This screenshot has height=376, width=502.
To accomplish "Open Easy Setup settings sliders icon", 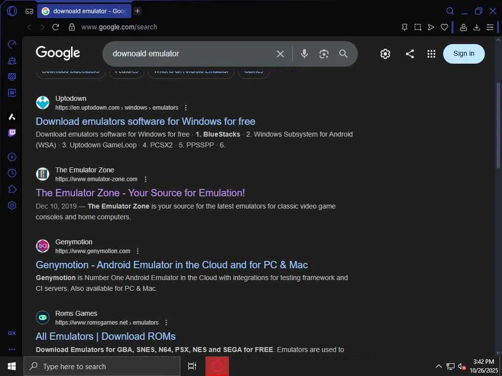I will [490, 27].
